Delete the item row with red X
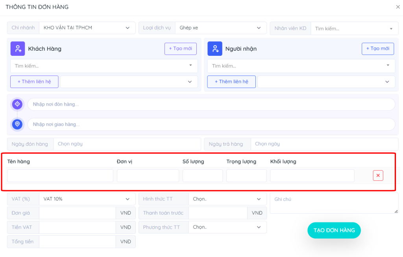The height and width of the screenshot is (257, 403). click(x=378, y=176)
